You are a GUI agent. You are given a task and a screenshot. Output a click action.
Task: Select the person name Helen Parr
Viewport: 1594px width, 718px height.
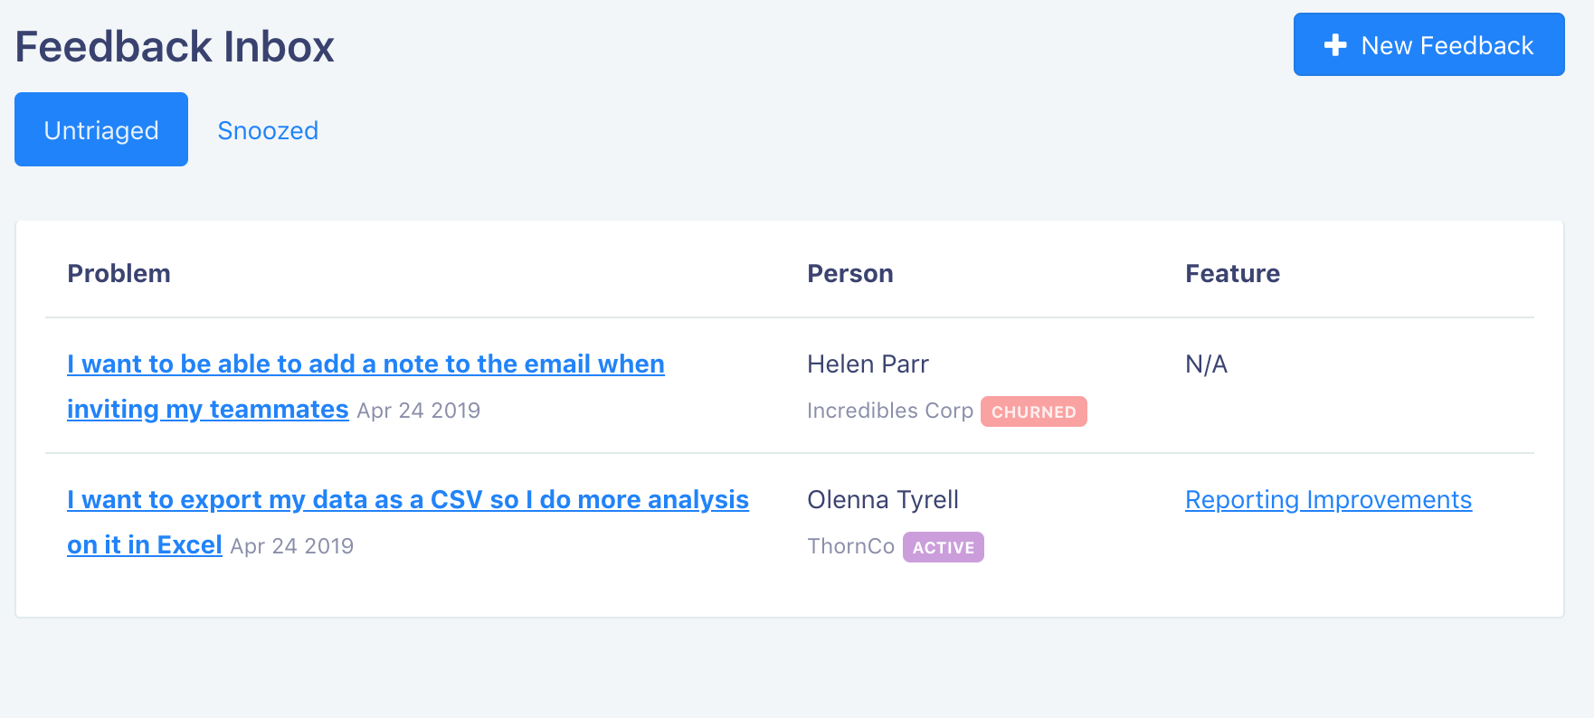click(868, 364)
